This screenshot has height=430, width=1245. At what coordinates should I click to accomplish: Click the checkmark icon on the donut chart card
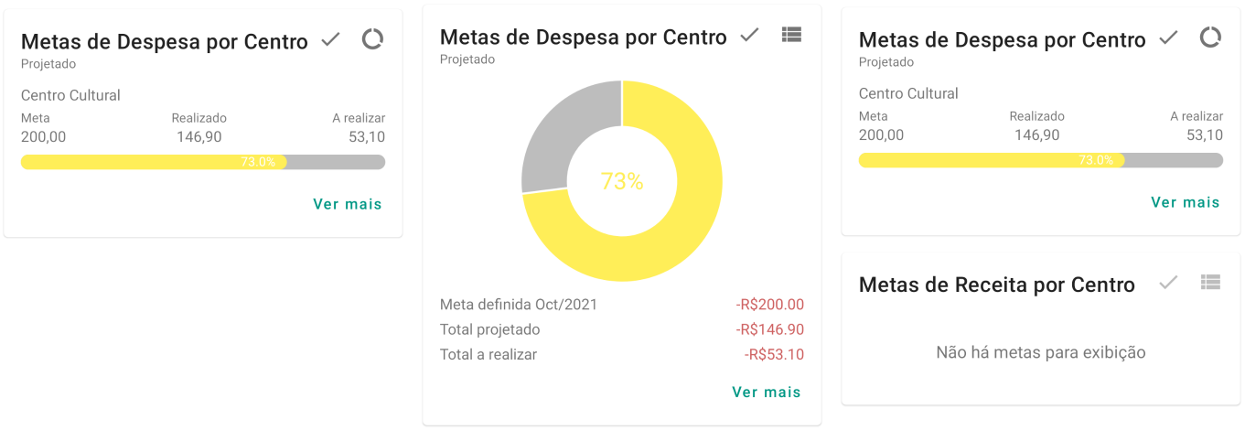click(x=750, y=35)
